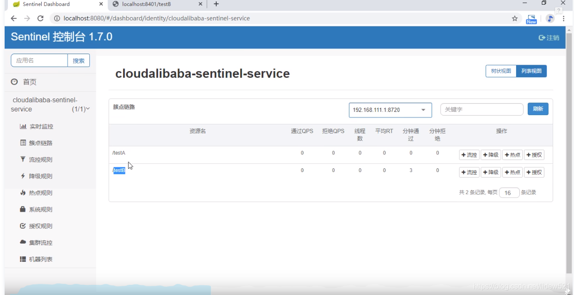Open the 192.168.111.1:8720 machine dropdown
This screenshot has width=574, height=295.
(x=390, y=110)
